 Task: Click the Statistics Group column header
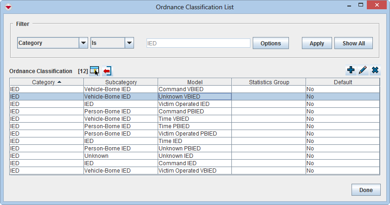point(269,82)
